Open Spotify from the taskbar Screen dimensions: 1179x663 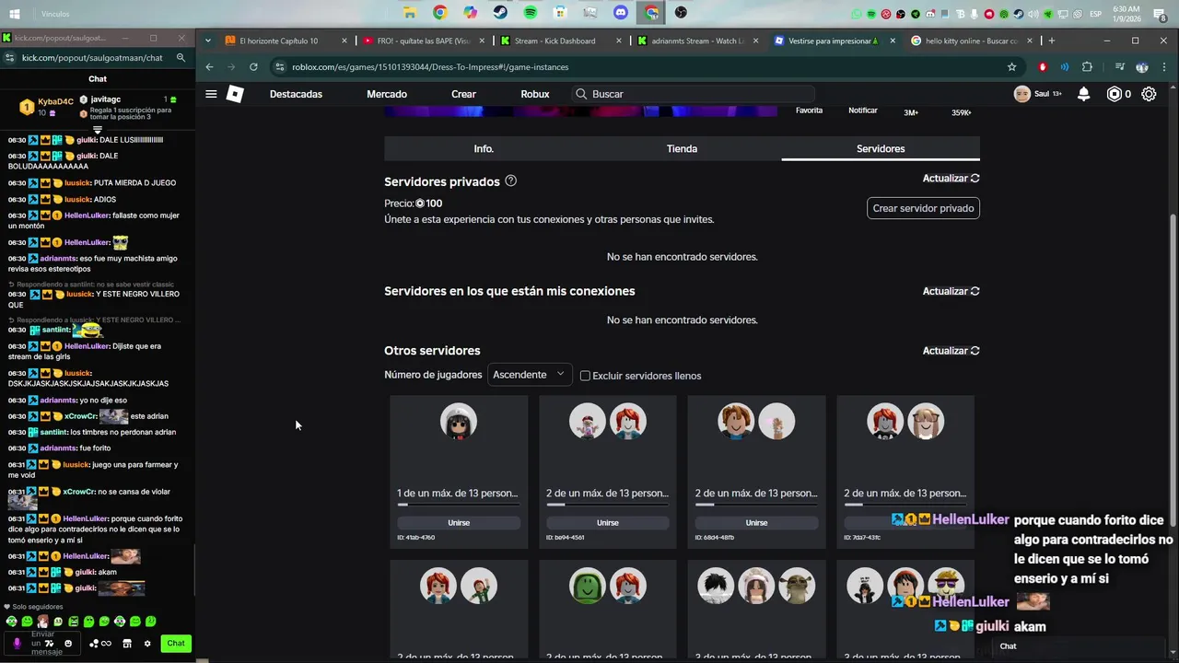[530, 13]
